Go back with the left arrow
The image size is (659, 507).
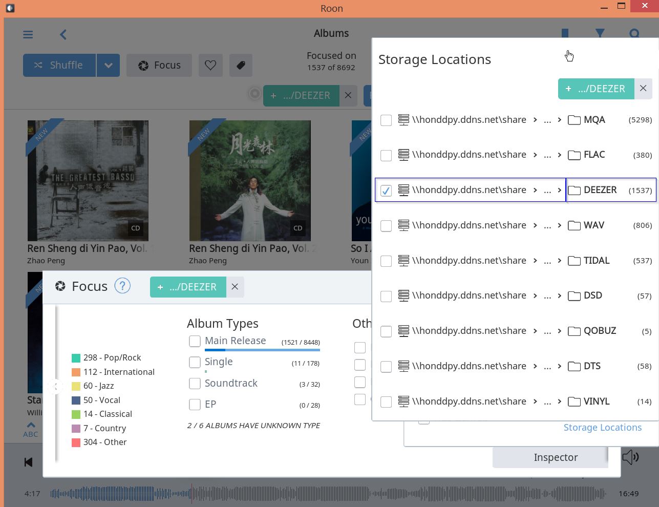pos(63,34)
